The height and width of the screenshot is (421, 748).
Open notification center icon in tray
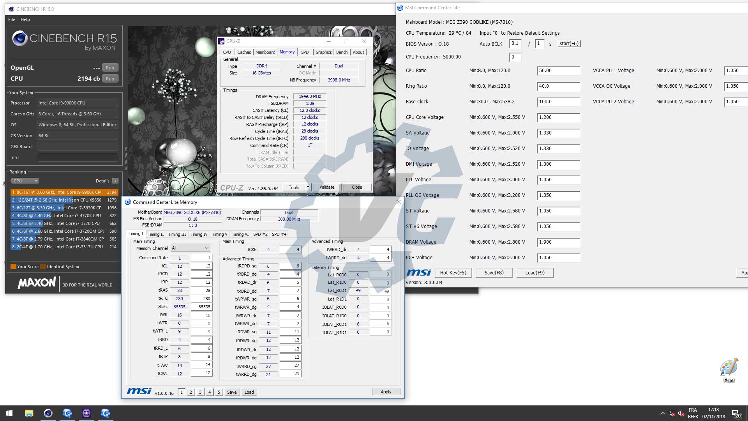click(736, 414)
